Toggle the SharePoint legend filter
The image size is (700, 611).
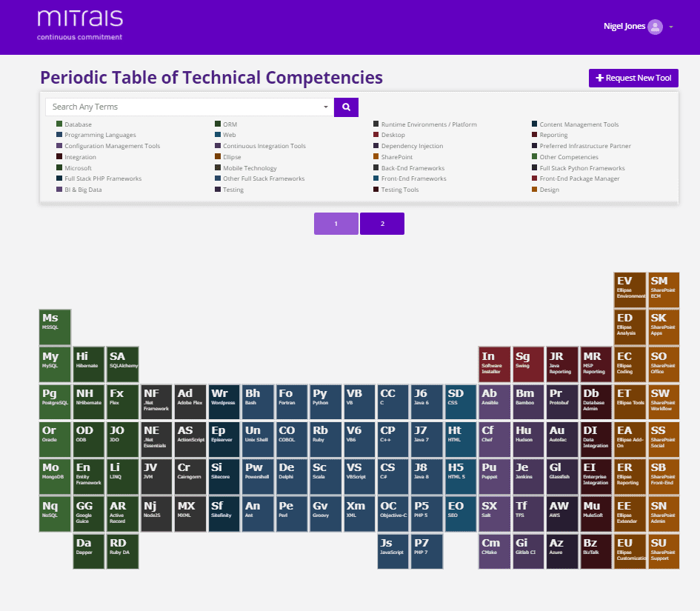[x=396, y=157]
